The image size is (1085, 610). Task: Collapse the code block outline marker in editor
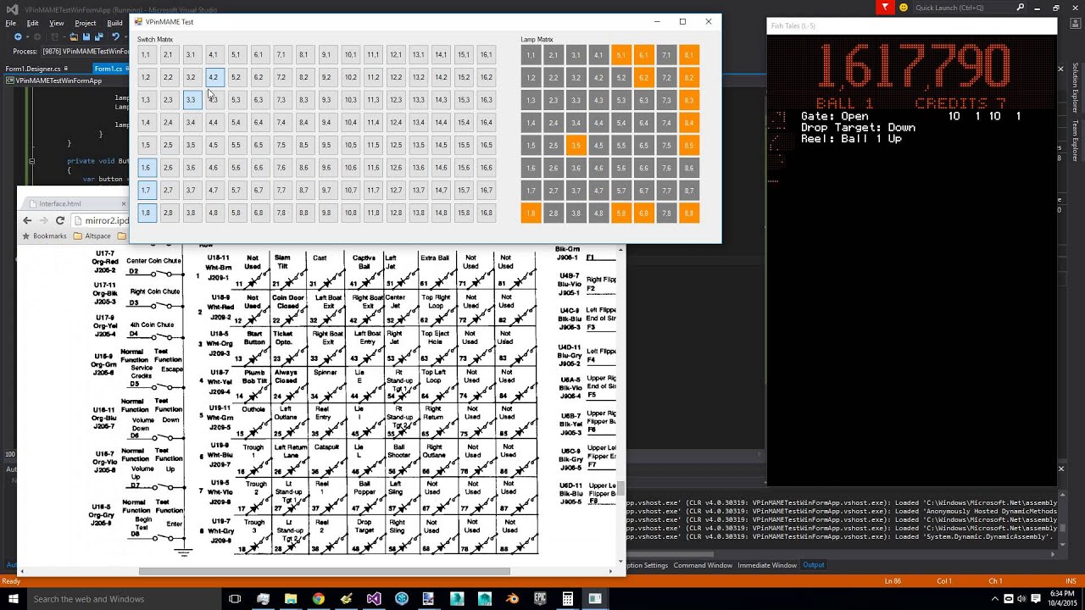[31, 161]
